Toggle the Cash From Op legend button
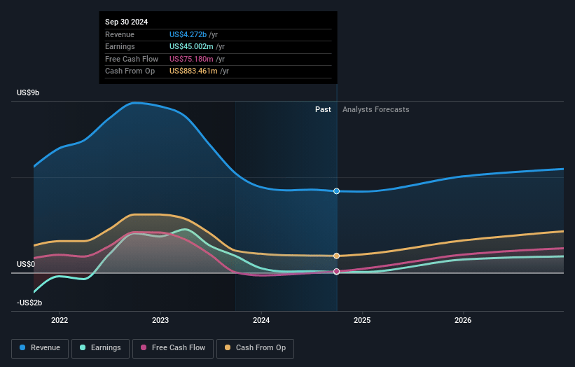The width and height of the screenshot is (575, 367). tap(255, 348)
